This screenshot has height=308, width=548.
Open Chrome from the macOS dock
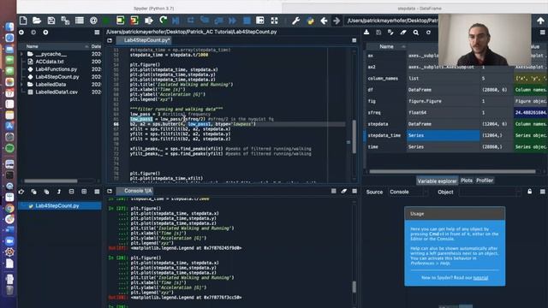point(9,208)
